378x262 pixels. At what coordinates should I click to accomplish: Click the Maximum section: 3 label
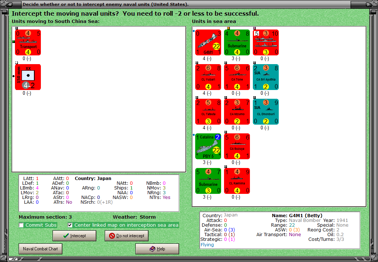[x=45, y=217]
